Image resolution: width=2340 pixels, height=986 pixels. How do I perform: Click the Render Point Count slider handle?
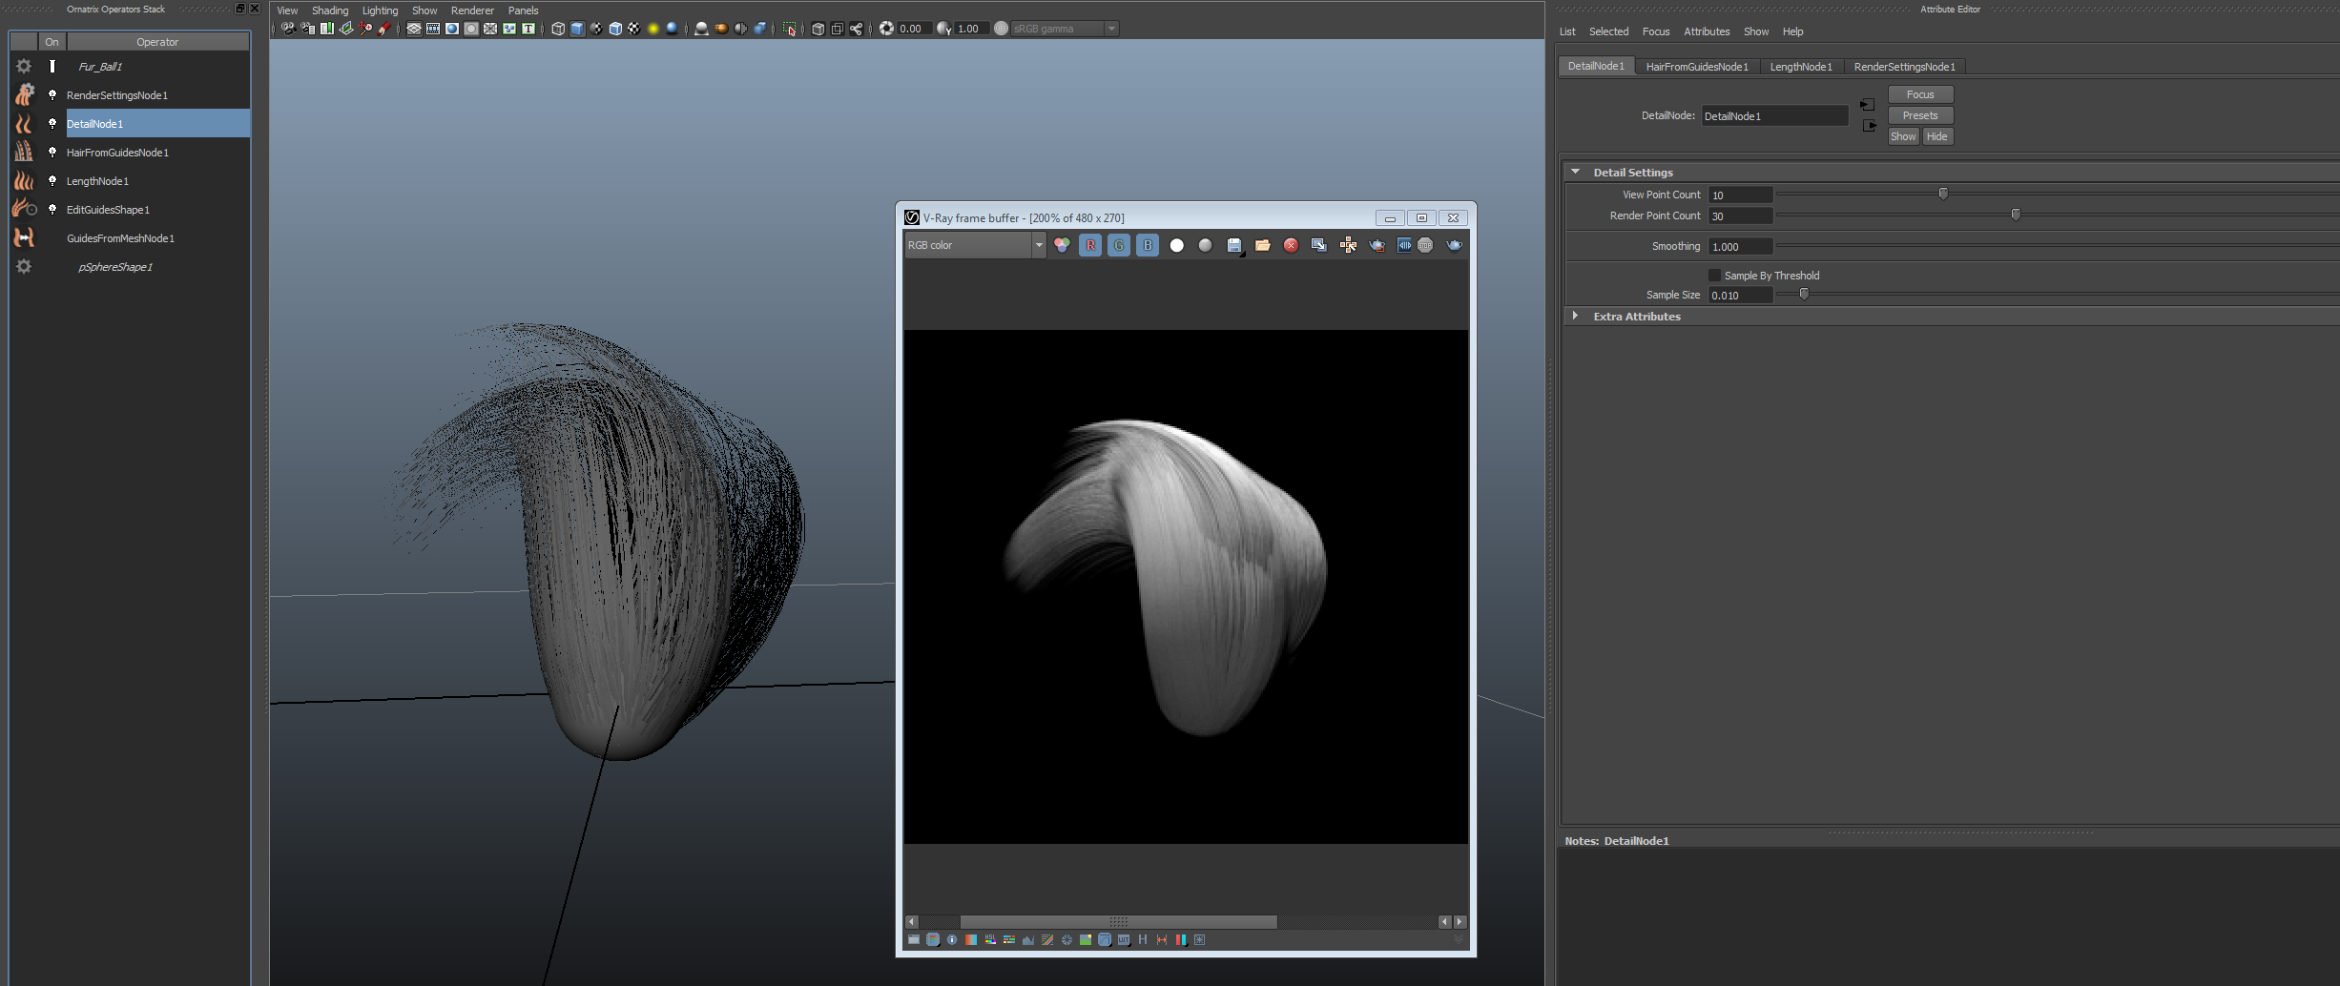pos(2016,216)
